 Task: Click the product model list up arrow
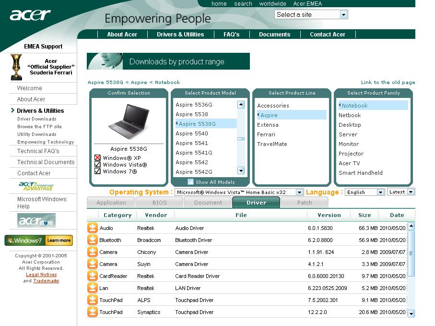click(x=241, y=105)
